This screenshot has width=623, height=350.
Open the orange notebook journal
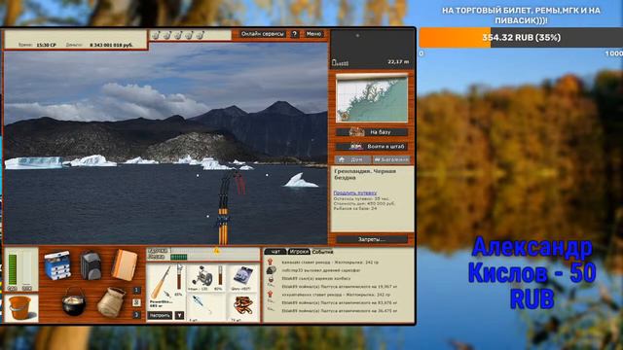click(125, 265)
